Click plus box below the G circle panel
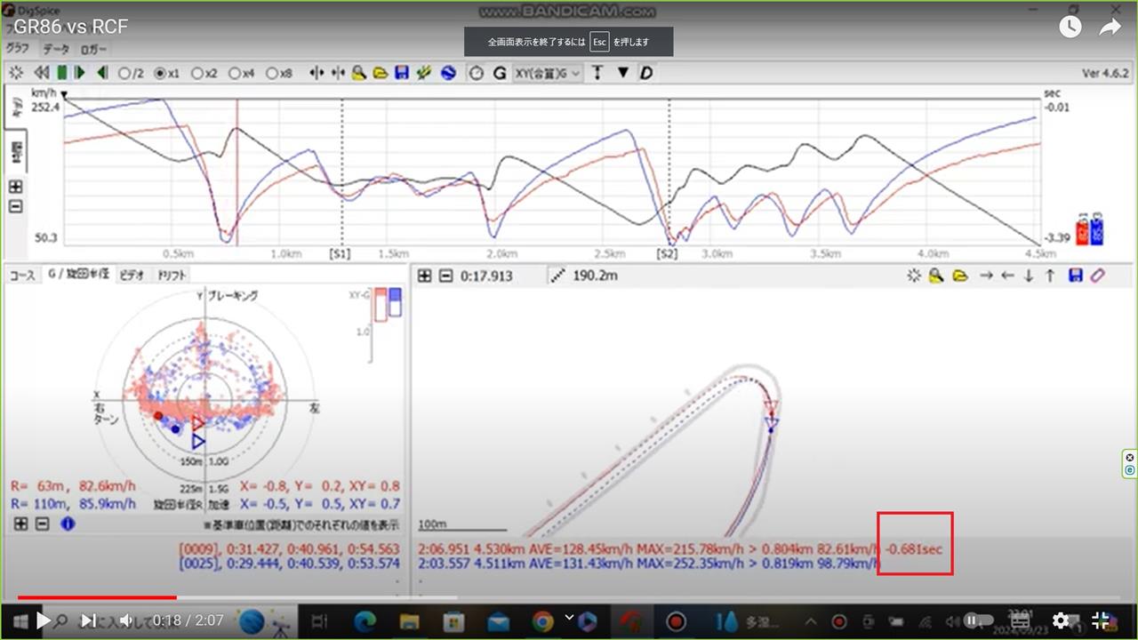The image size is (1138, 640). [x=20, y=524]
